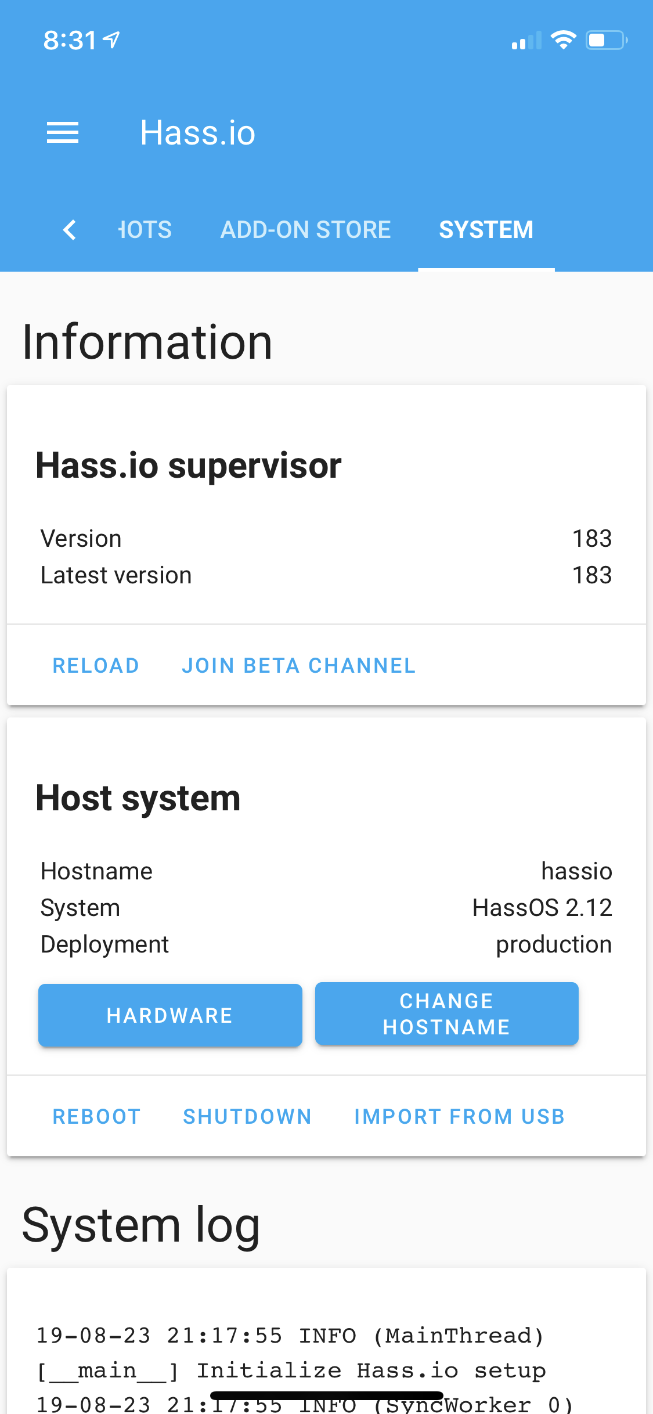The image size is (653, 1414).
Task: Open the hamburger sidebar menu
Action: click(63, 133)
